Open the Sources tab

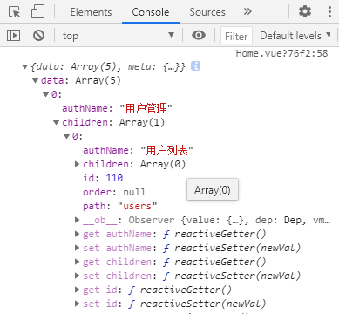[207, 12]
